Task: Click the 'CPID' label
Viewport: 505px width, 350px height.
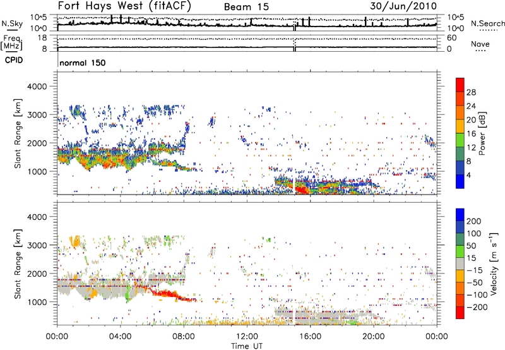Action: point(14,60)
